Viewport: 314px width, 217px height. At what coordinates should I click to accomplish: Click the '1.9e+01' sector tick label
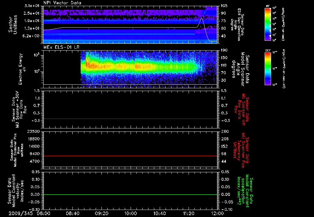32,21
